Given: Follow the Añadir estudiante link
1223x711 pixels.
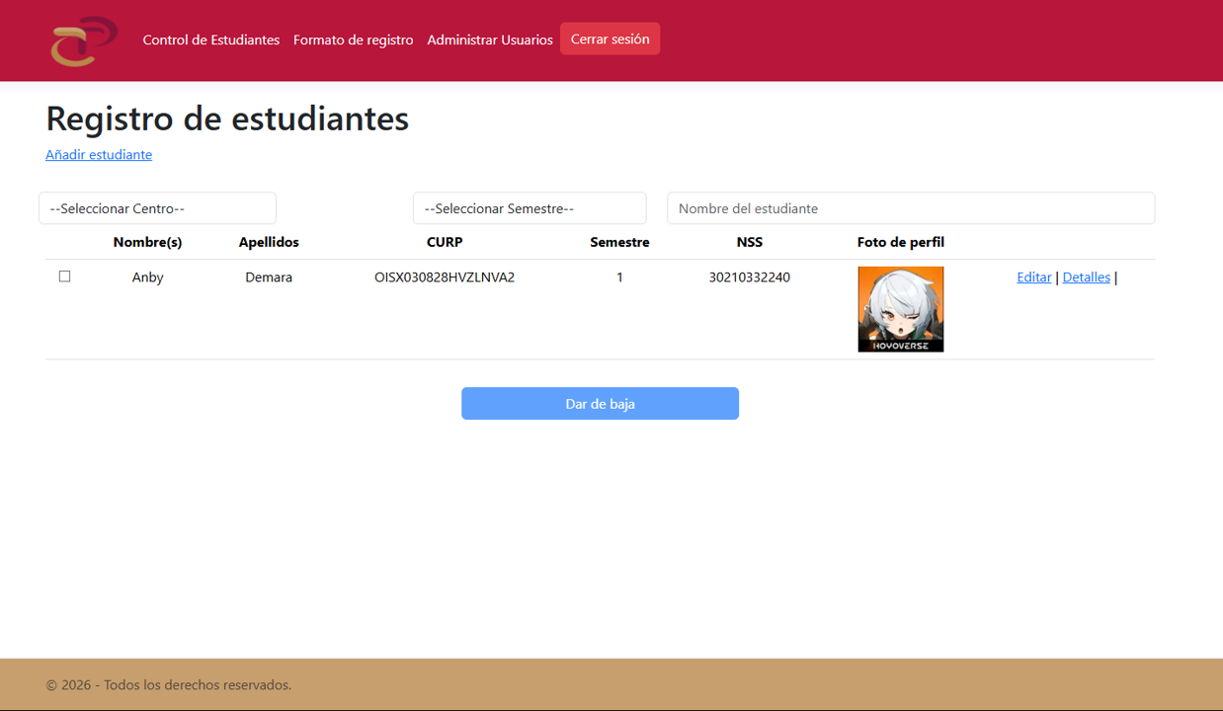Looking at the screenshot, I should [x=99, y=155].
